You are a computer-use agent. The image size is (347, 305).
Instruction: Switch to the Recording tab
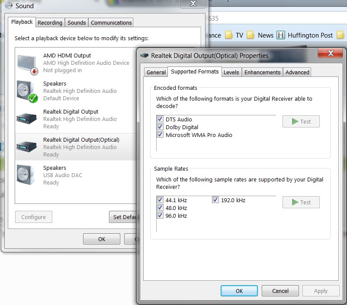50,22
